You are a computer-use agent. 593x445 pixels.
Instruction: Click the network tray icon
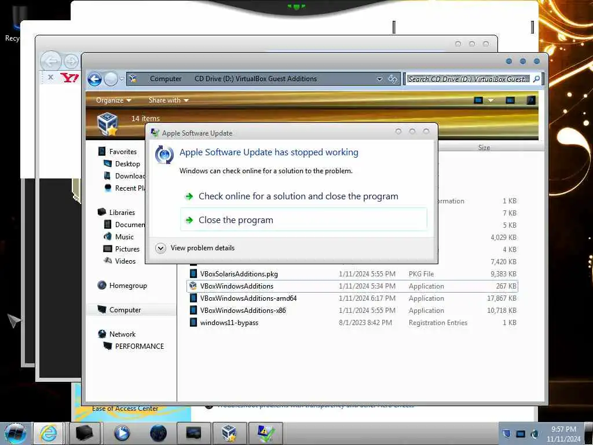521,433
